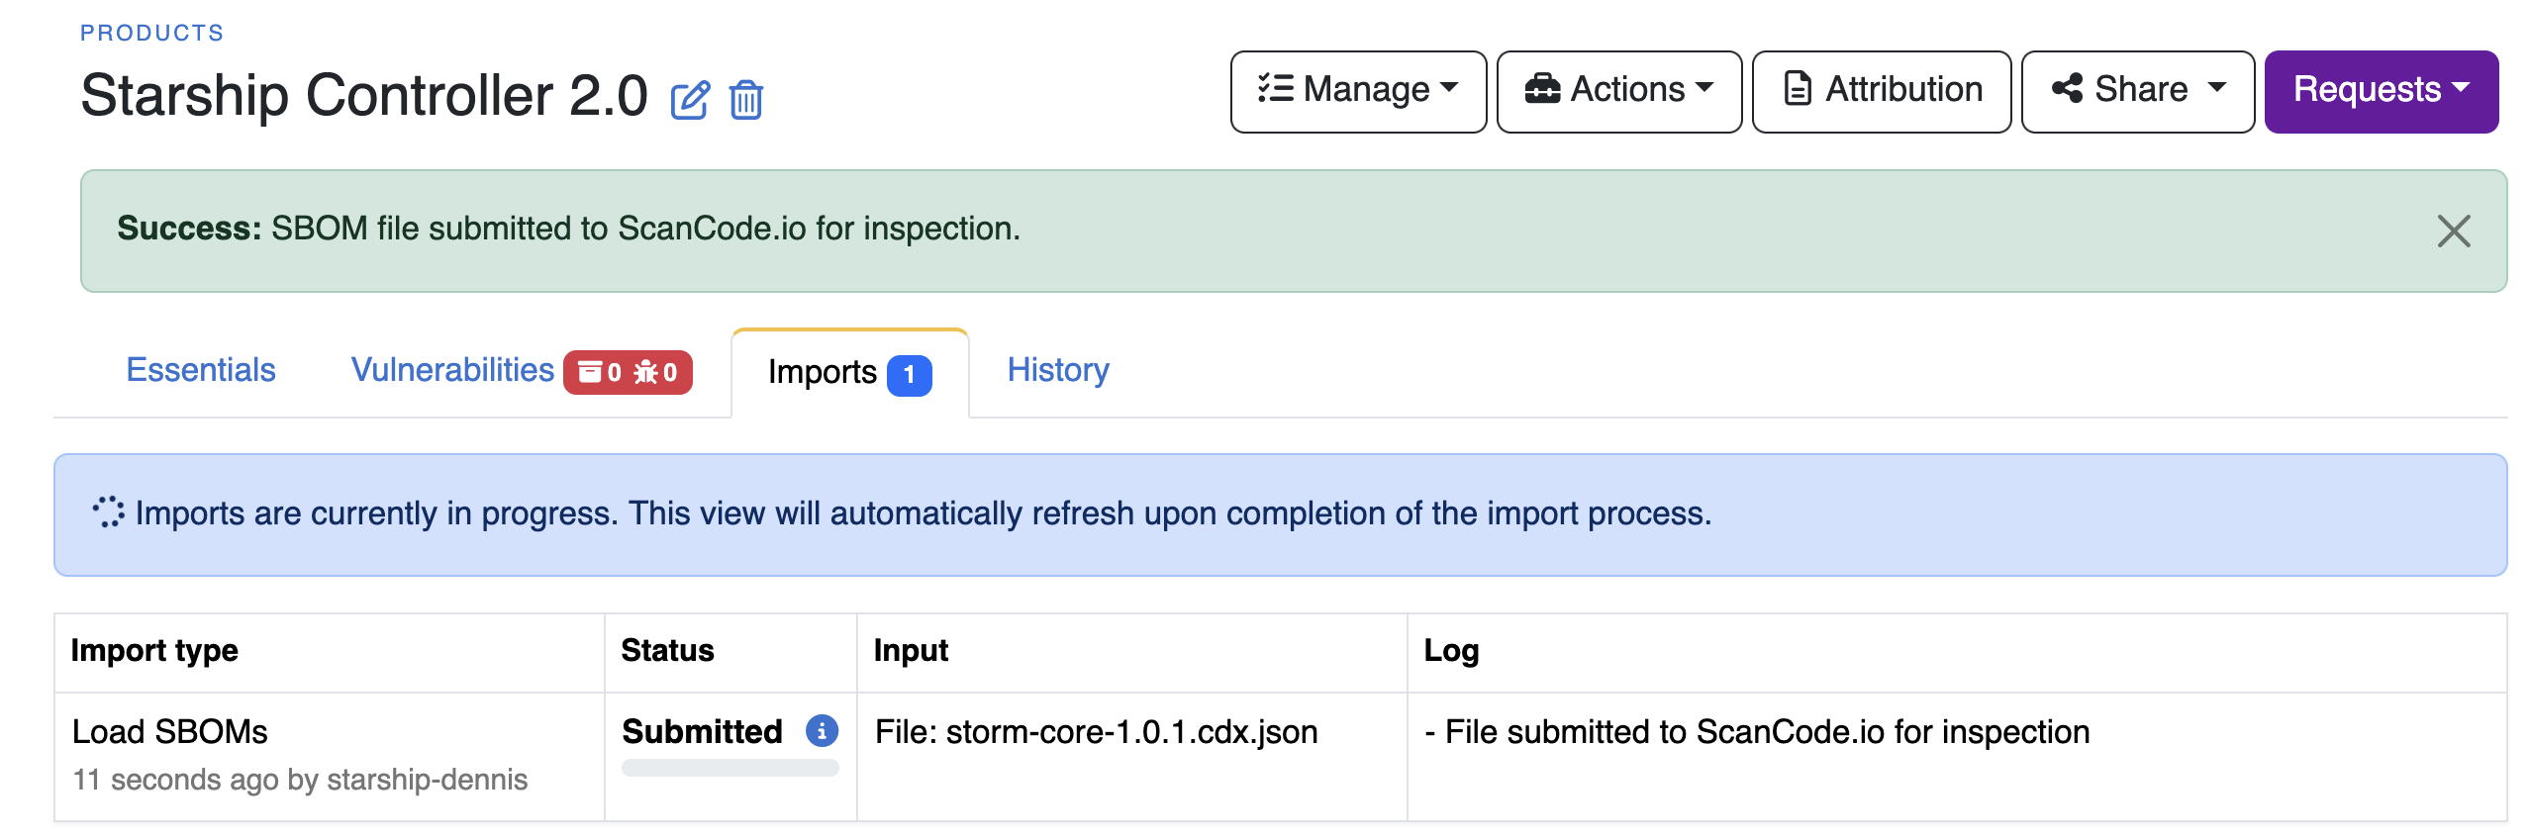2530x837 pixels.
Task: Click the spinner icon in progress notice
Action: coord(108,511)
